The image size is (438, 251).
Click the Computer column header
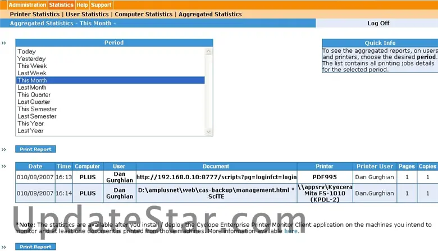[x=88, y=166]
